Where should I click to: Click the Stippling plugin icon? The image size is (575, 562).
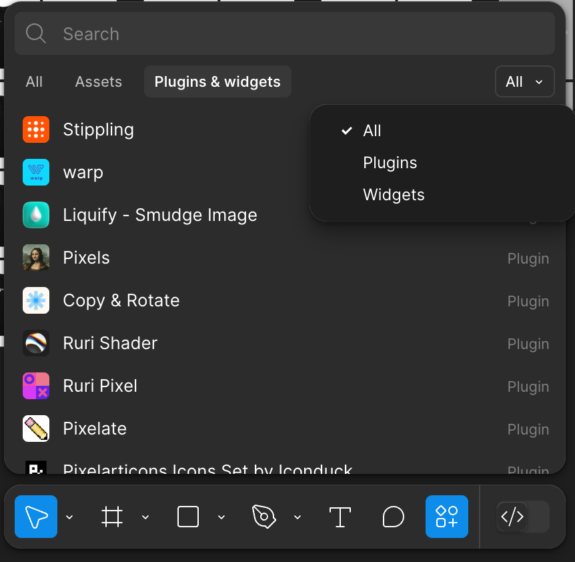pyautogui.click(x=36, y=129)
